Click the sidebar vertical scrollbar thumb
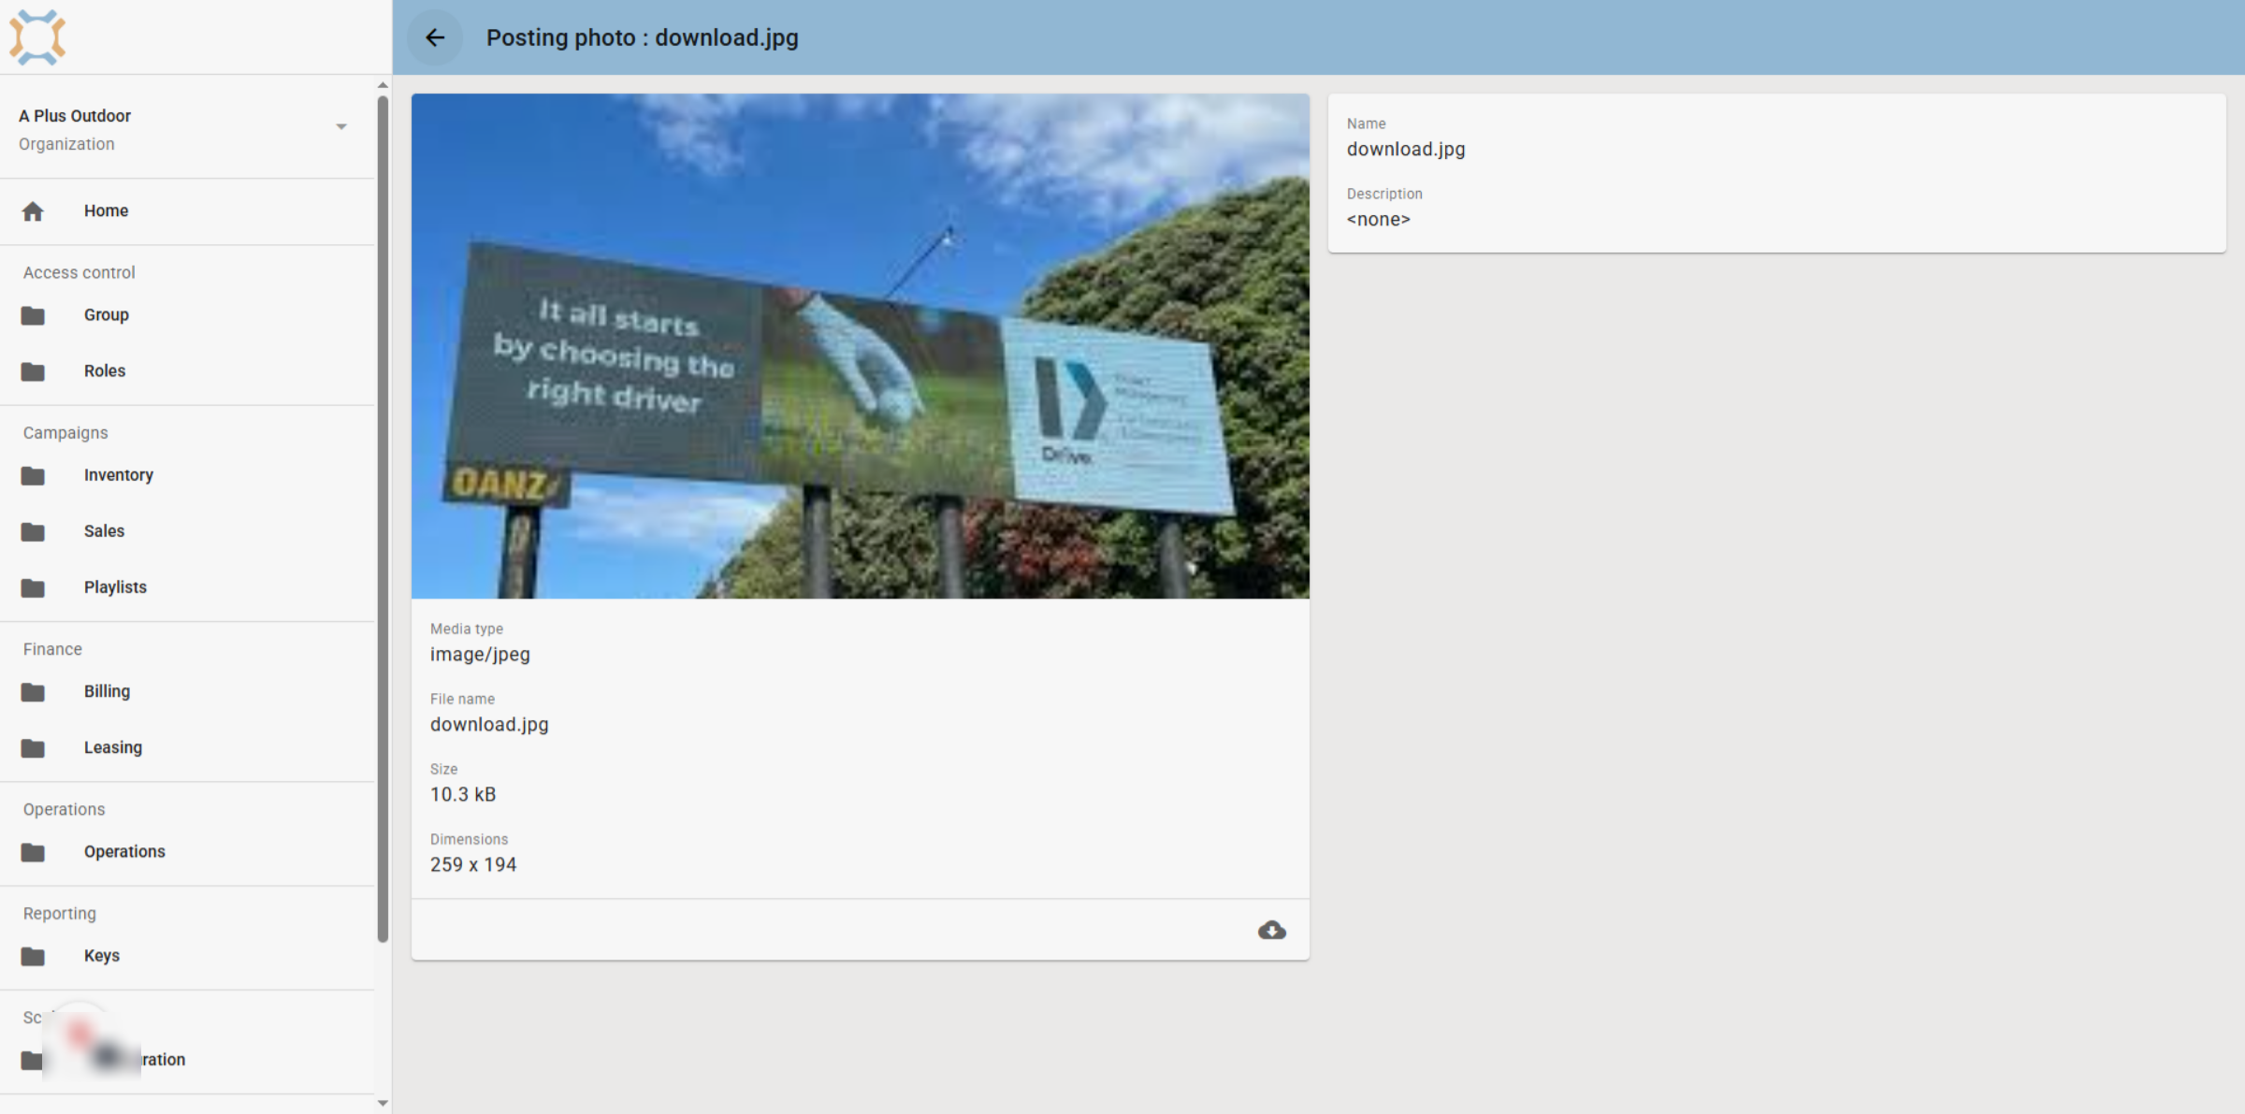2245x1114 pixels. pyautogui.click(x=383, y=519)
